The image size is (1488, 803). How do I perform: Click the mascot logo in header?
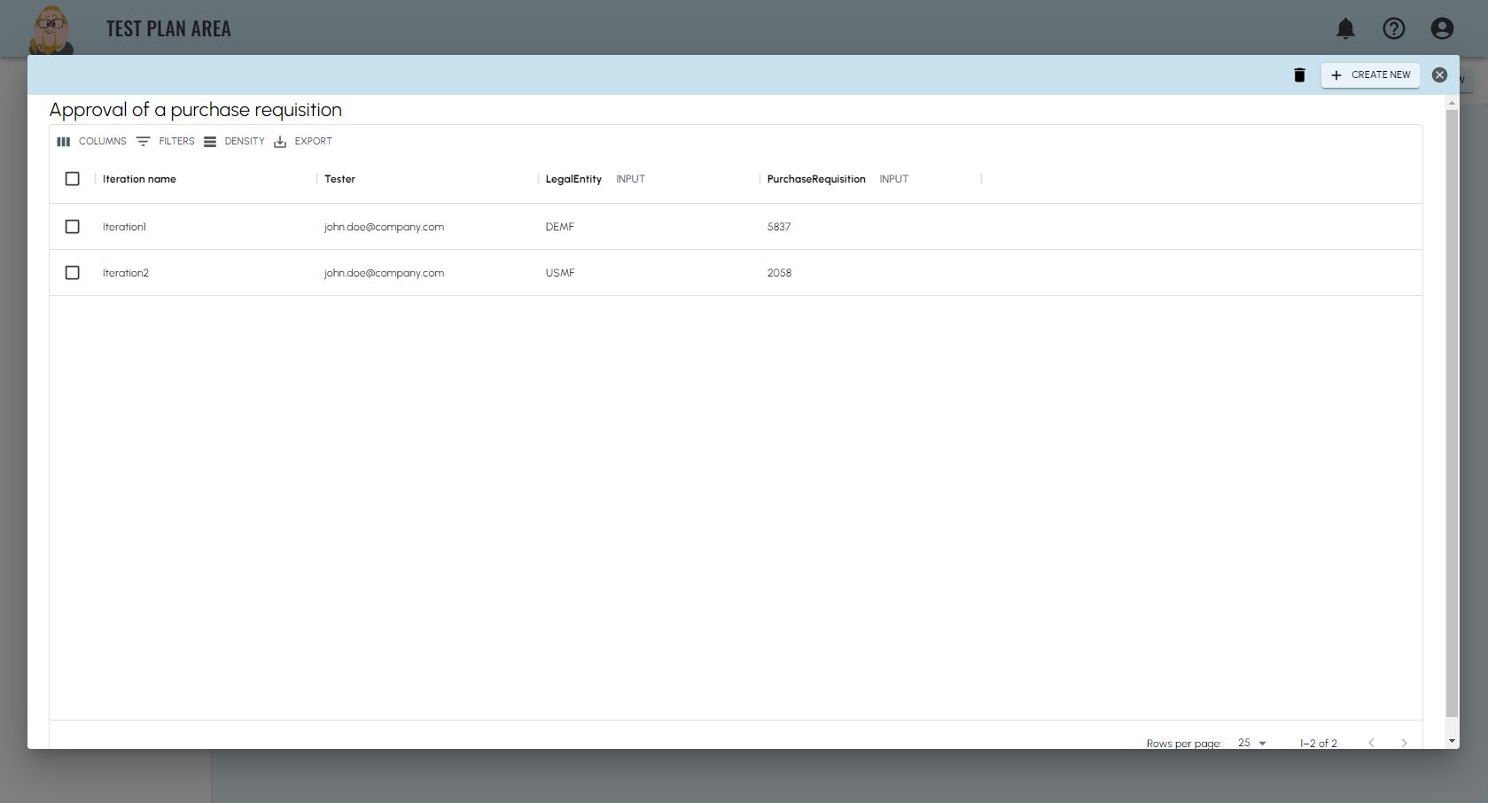pos(51,28)
